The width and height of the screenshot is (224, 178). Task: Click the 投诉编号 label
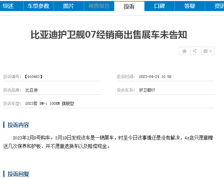coord(12,77)
